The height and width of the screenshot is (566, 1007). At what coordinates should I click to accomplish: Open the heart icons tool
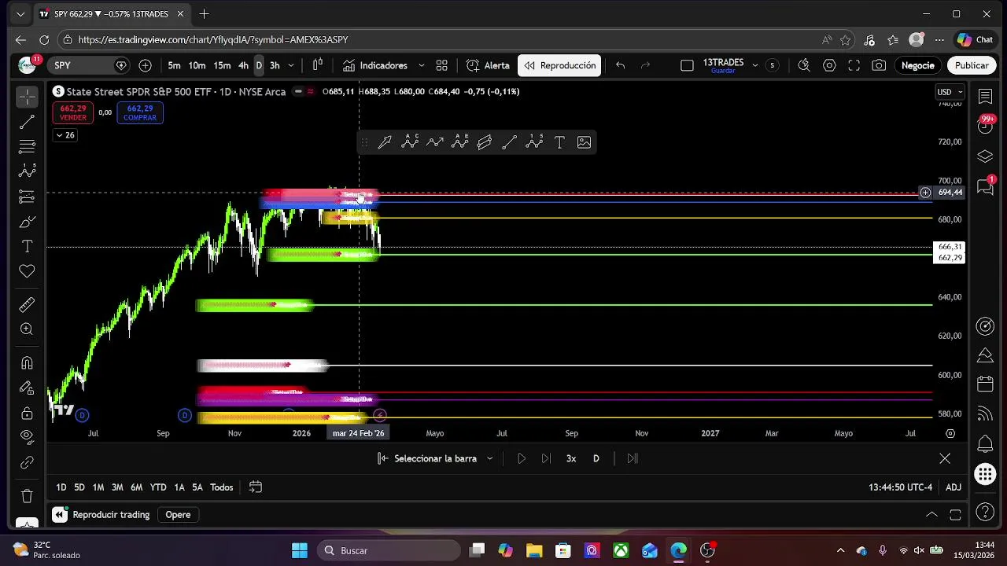click(27, 271)
